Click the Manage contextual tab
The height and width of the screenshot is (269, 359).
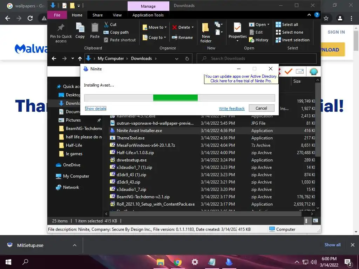[x=148, y=6]
